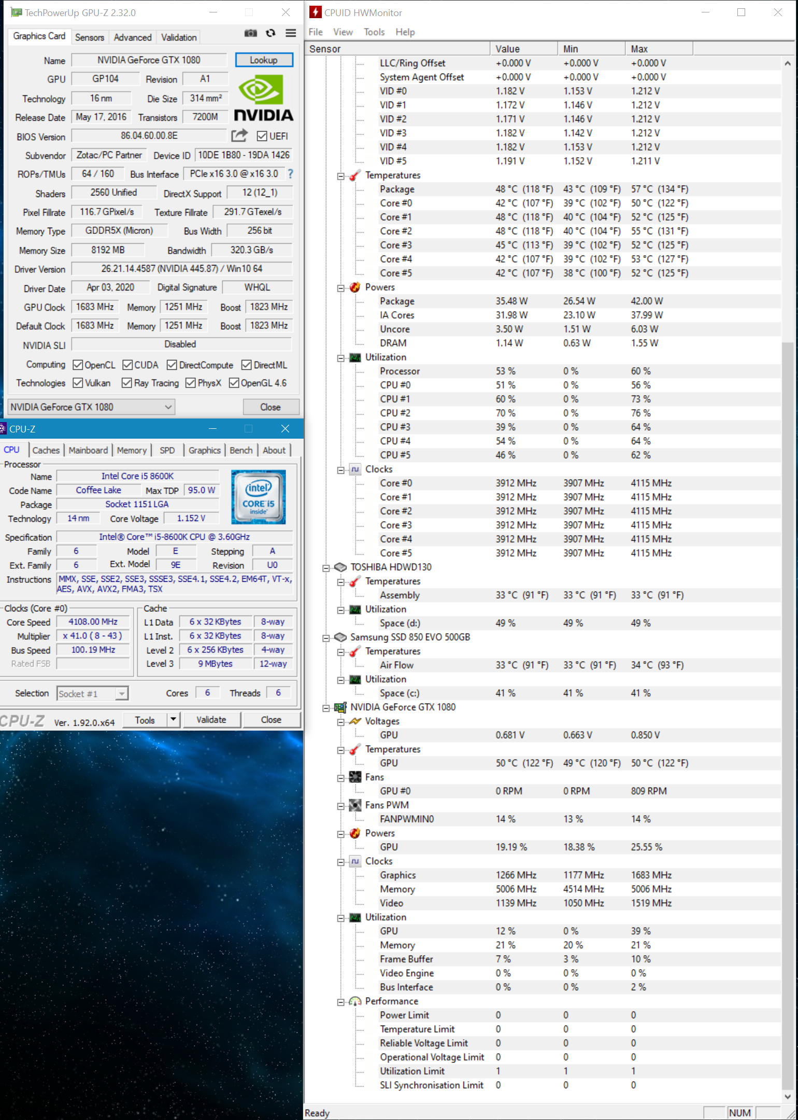The image size is (798, 1120).
Task: Click the bus interface question mark
Action: click(290, 174)
